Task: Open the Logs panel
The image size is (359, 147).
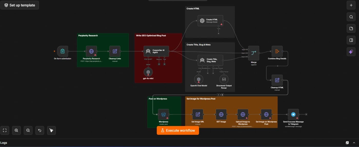Action: (x=4, y=143)
